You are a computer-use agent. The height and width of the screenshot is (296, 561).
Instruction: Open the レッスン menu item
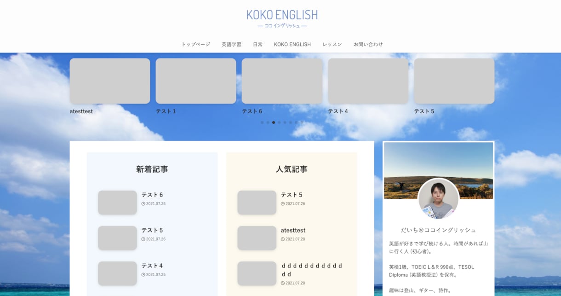332,44
